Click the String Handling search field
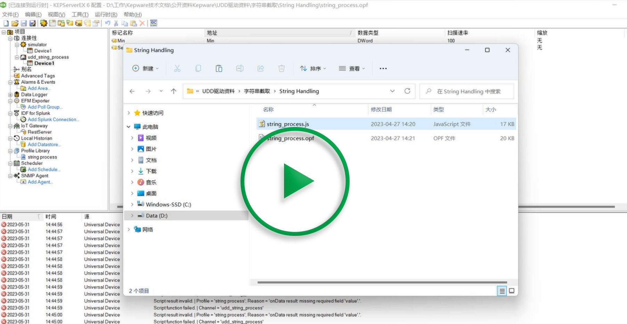Image resolution: width=627 pixels, height=324 pixels. point(469,91)
